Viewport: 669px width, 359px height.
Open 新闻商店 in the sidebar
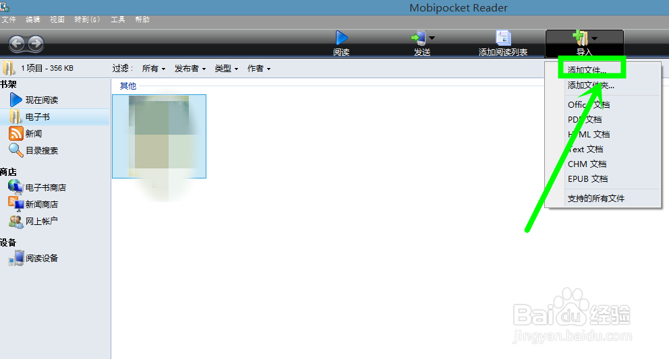(42, 205)
